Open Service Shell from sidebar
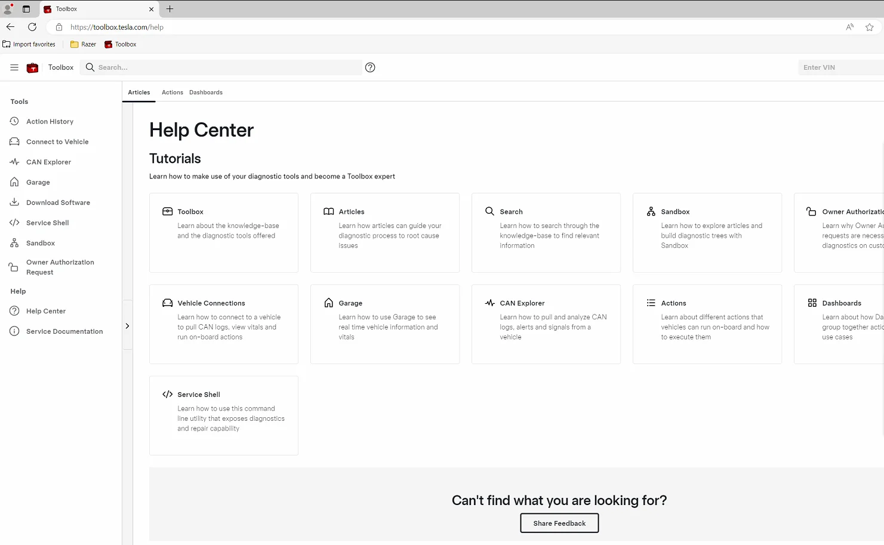Image resolution: width=884 pixels, height=545 pixels. coord(47,223)
